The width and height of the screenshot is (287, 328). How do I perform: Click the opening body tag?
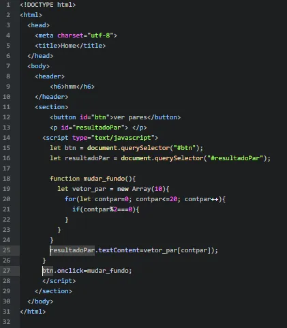point(38,66)
